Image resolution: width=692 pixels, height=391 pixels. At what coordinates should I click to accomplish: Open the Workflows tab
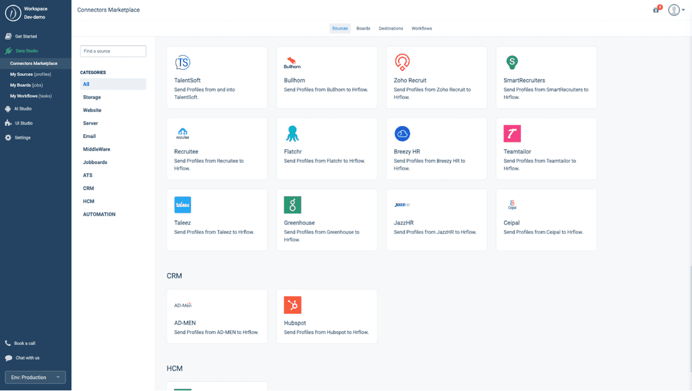[x=422, y=28]
